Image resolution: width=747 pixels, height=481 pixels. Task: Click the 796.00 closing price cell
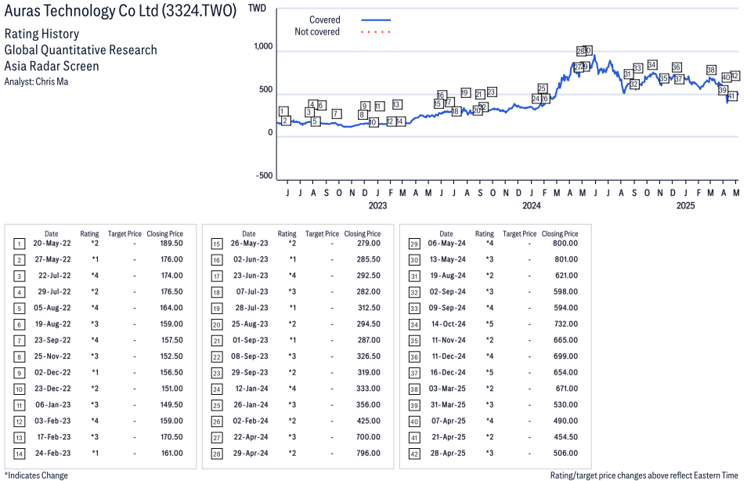click(x=369, y=454)
